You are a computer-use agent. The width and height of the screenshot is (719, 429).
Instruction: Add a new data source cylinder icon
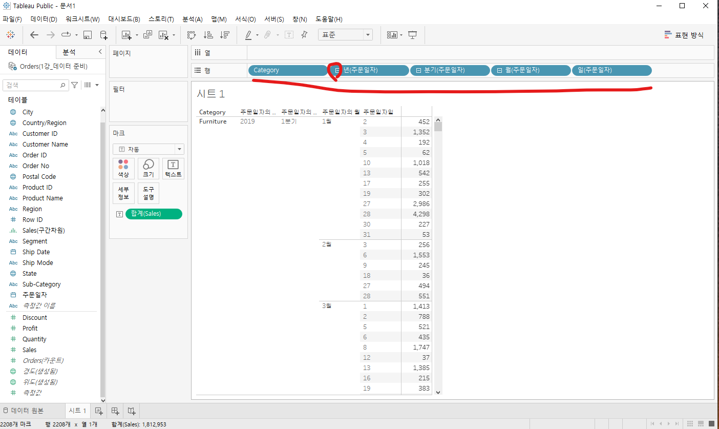(x=103, y=35)
